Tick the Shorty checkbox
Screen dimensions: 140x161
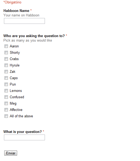[6, 53]
